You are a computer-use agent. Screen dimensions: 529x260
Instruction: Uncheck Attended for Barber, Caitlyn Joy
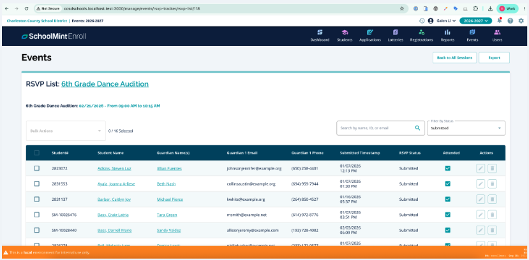[447, 199]
